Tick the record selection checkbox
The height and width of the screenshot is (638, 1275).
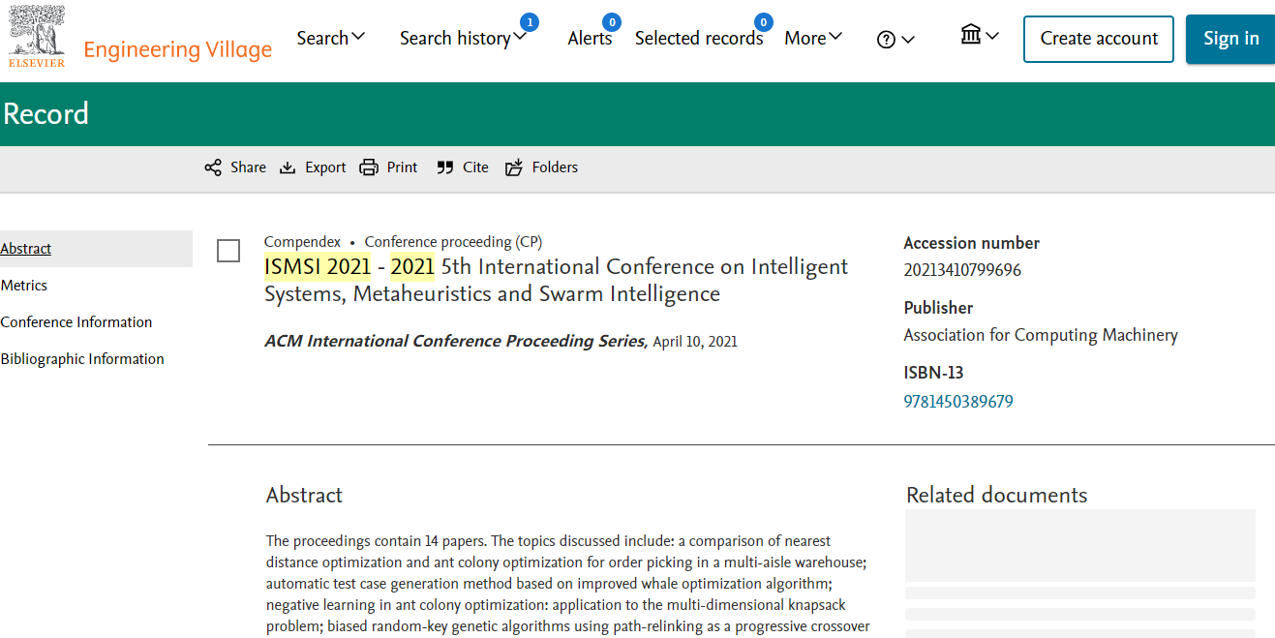coord(228,251)
